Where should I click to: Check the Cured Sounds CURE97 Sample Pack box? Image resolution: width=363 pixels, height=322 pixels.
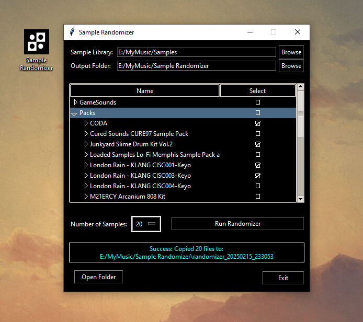[257, 134]
